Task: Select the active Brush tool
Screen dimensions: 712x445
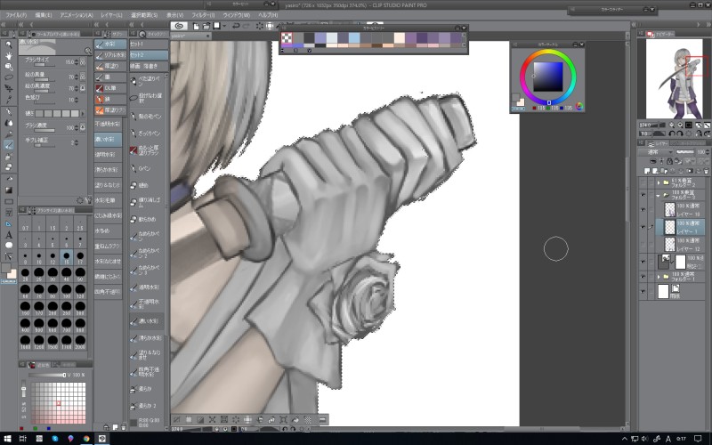Action: (9, 145)
